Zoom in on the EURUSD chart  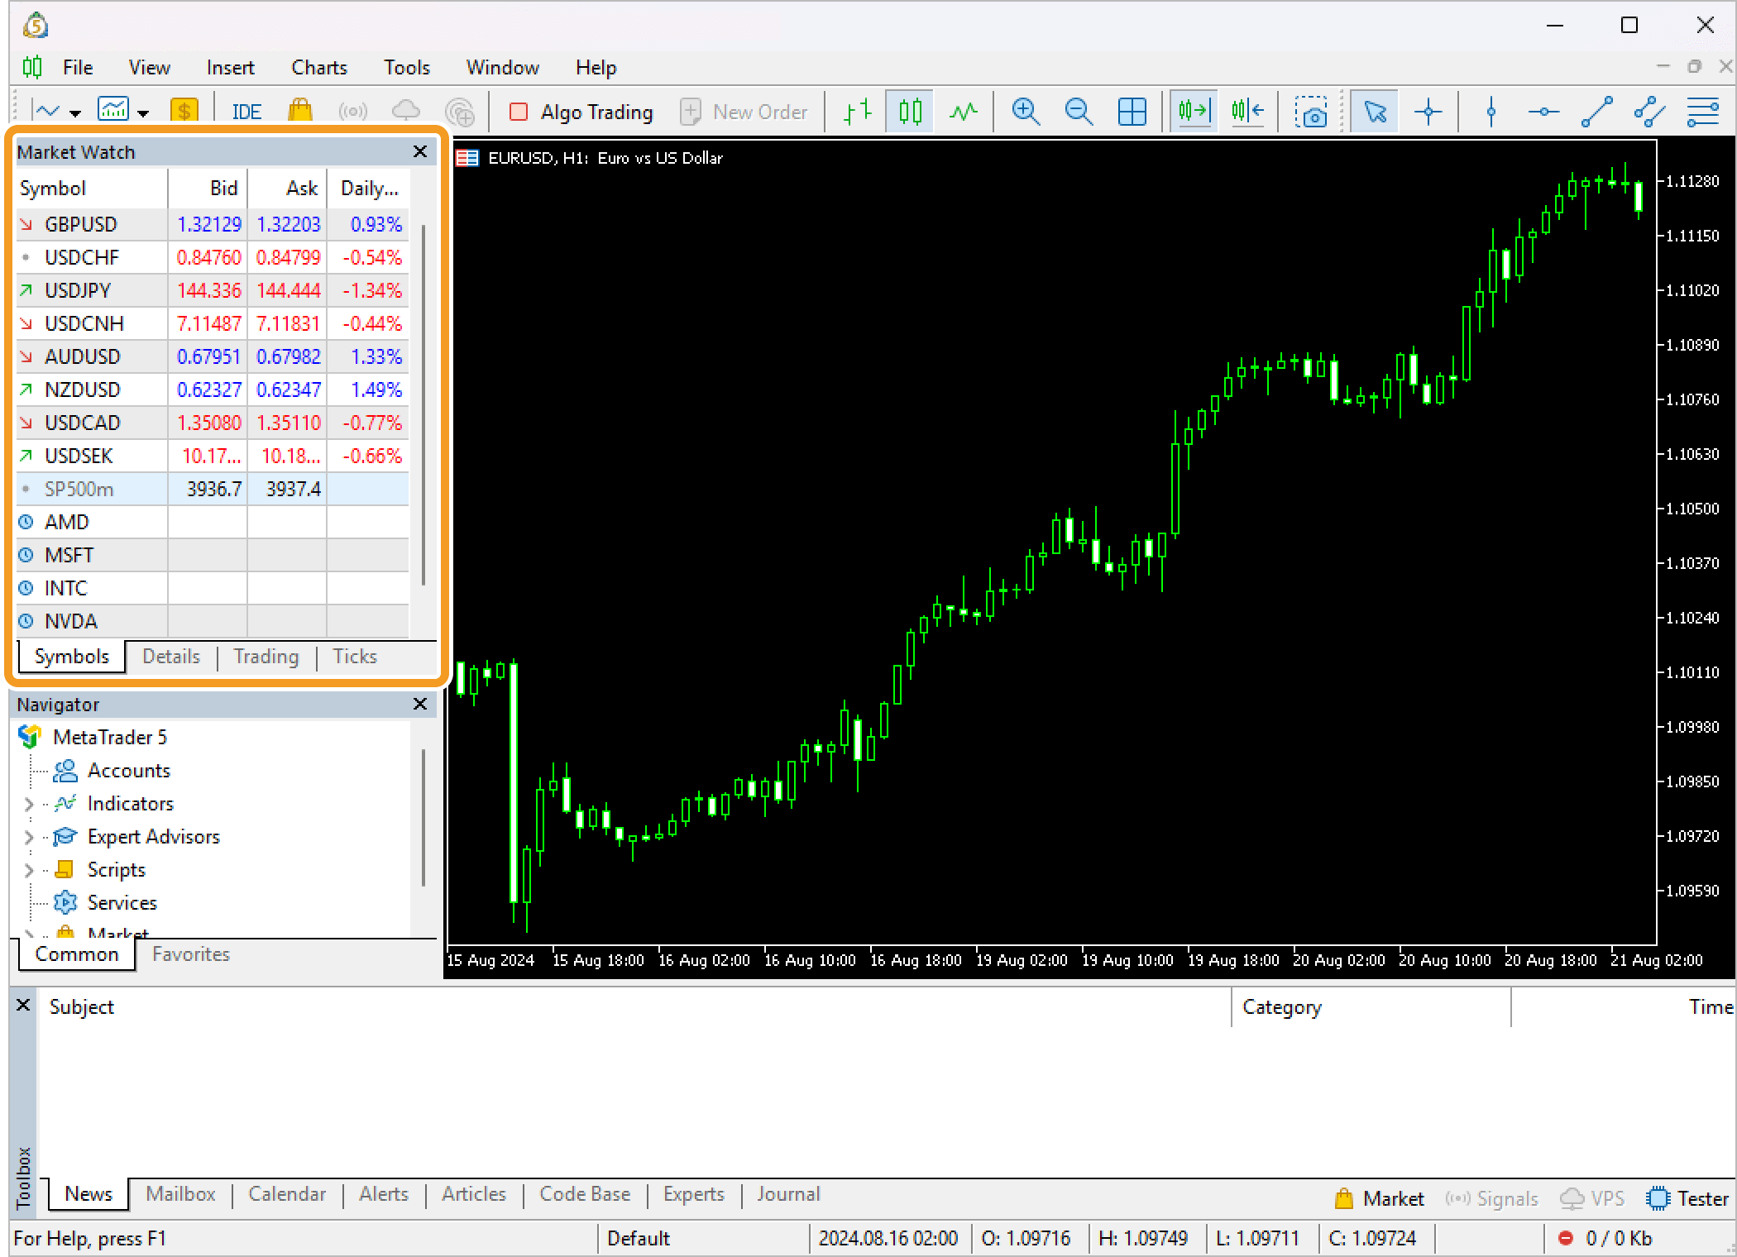pos(1026,111)
